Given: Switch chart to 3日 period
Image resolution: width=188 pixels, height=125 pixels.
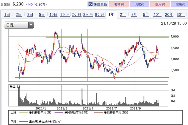Looking at the screenshot, I should pyautogui.click(x=30, y=15).
